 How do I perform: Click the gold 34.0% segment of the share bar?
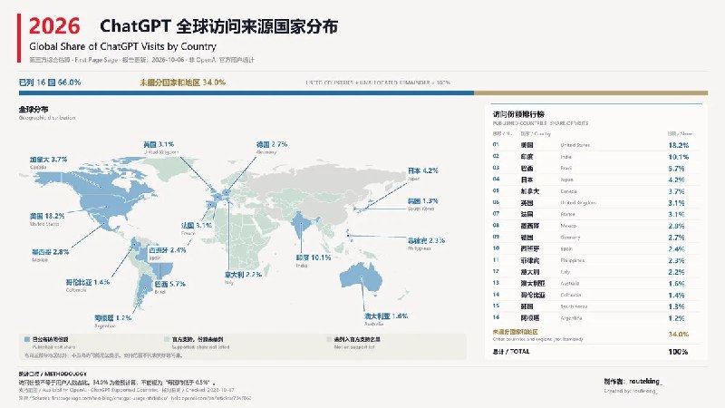[591, 93]
